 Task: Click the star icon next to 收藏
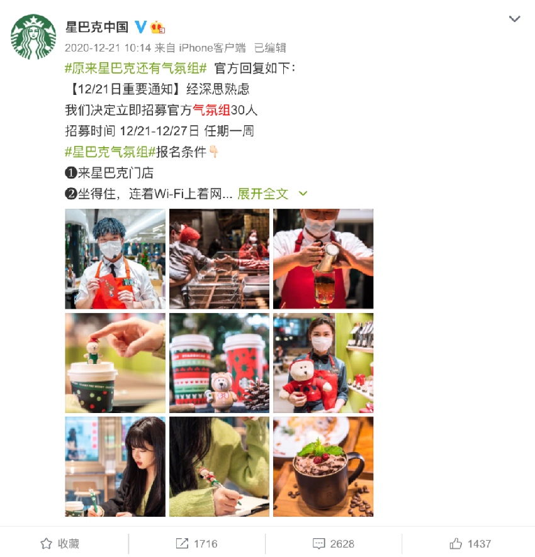point(46,544)
